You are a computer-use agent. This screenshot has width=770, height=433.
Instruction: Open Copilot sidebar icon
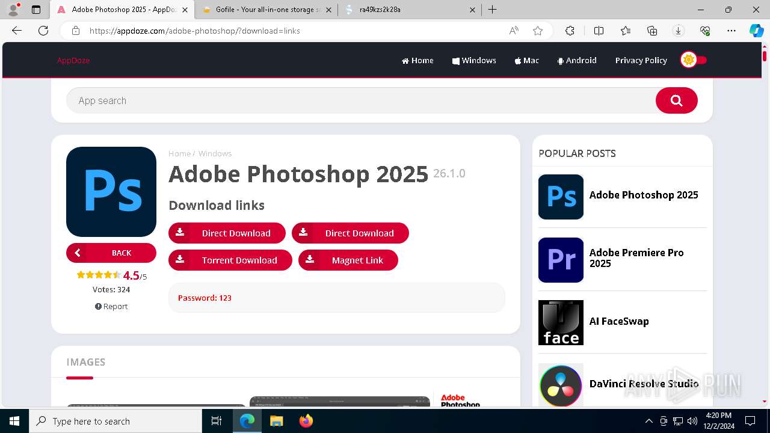coord(756,31)
